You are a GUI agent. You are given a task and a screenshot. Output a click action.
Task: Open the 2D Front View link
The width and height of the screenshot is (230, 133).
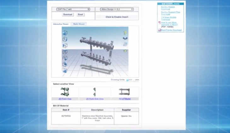[x=65, y=99]
